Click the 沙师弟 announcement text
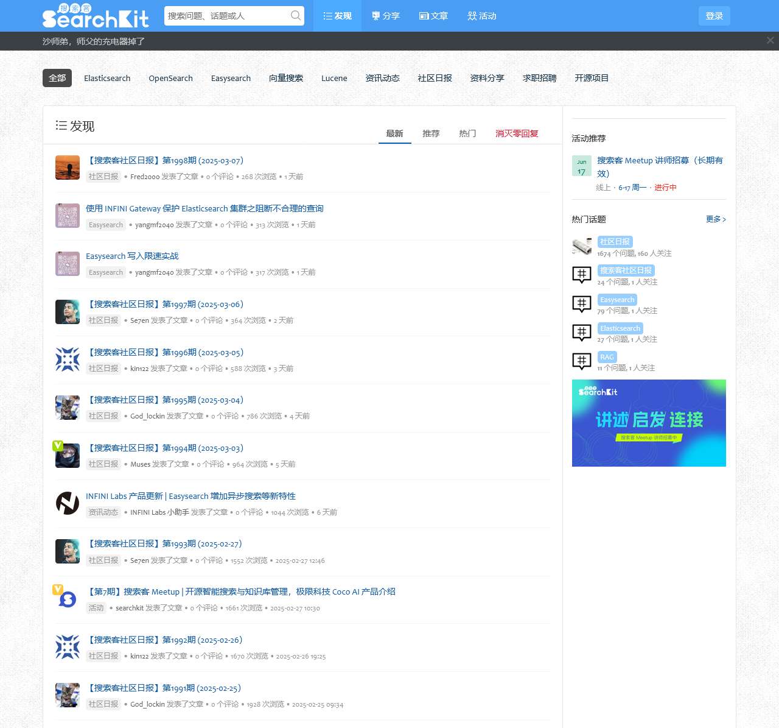 (x=94, y=41)
